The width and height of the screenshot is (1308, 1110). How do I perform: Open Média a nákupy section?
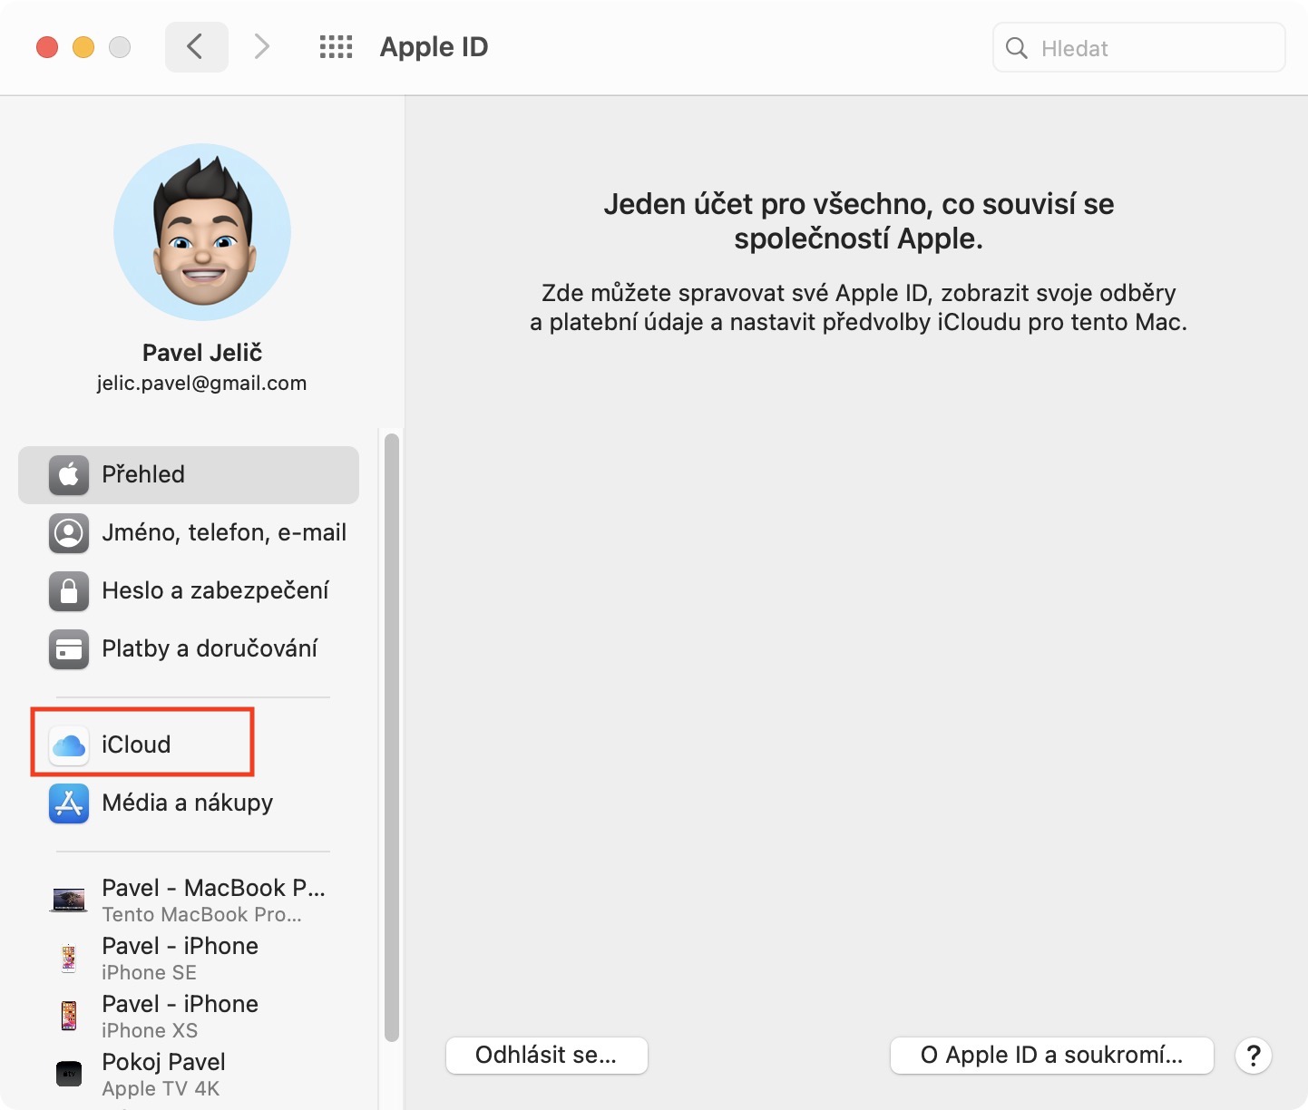pyautogui.click(x=189, y=803)
